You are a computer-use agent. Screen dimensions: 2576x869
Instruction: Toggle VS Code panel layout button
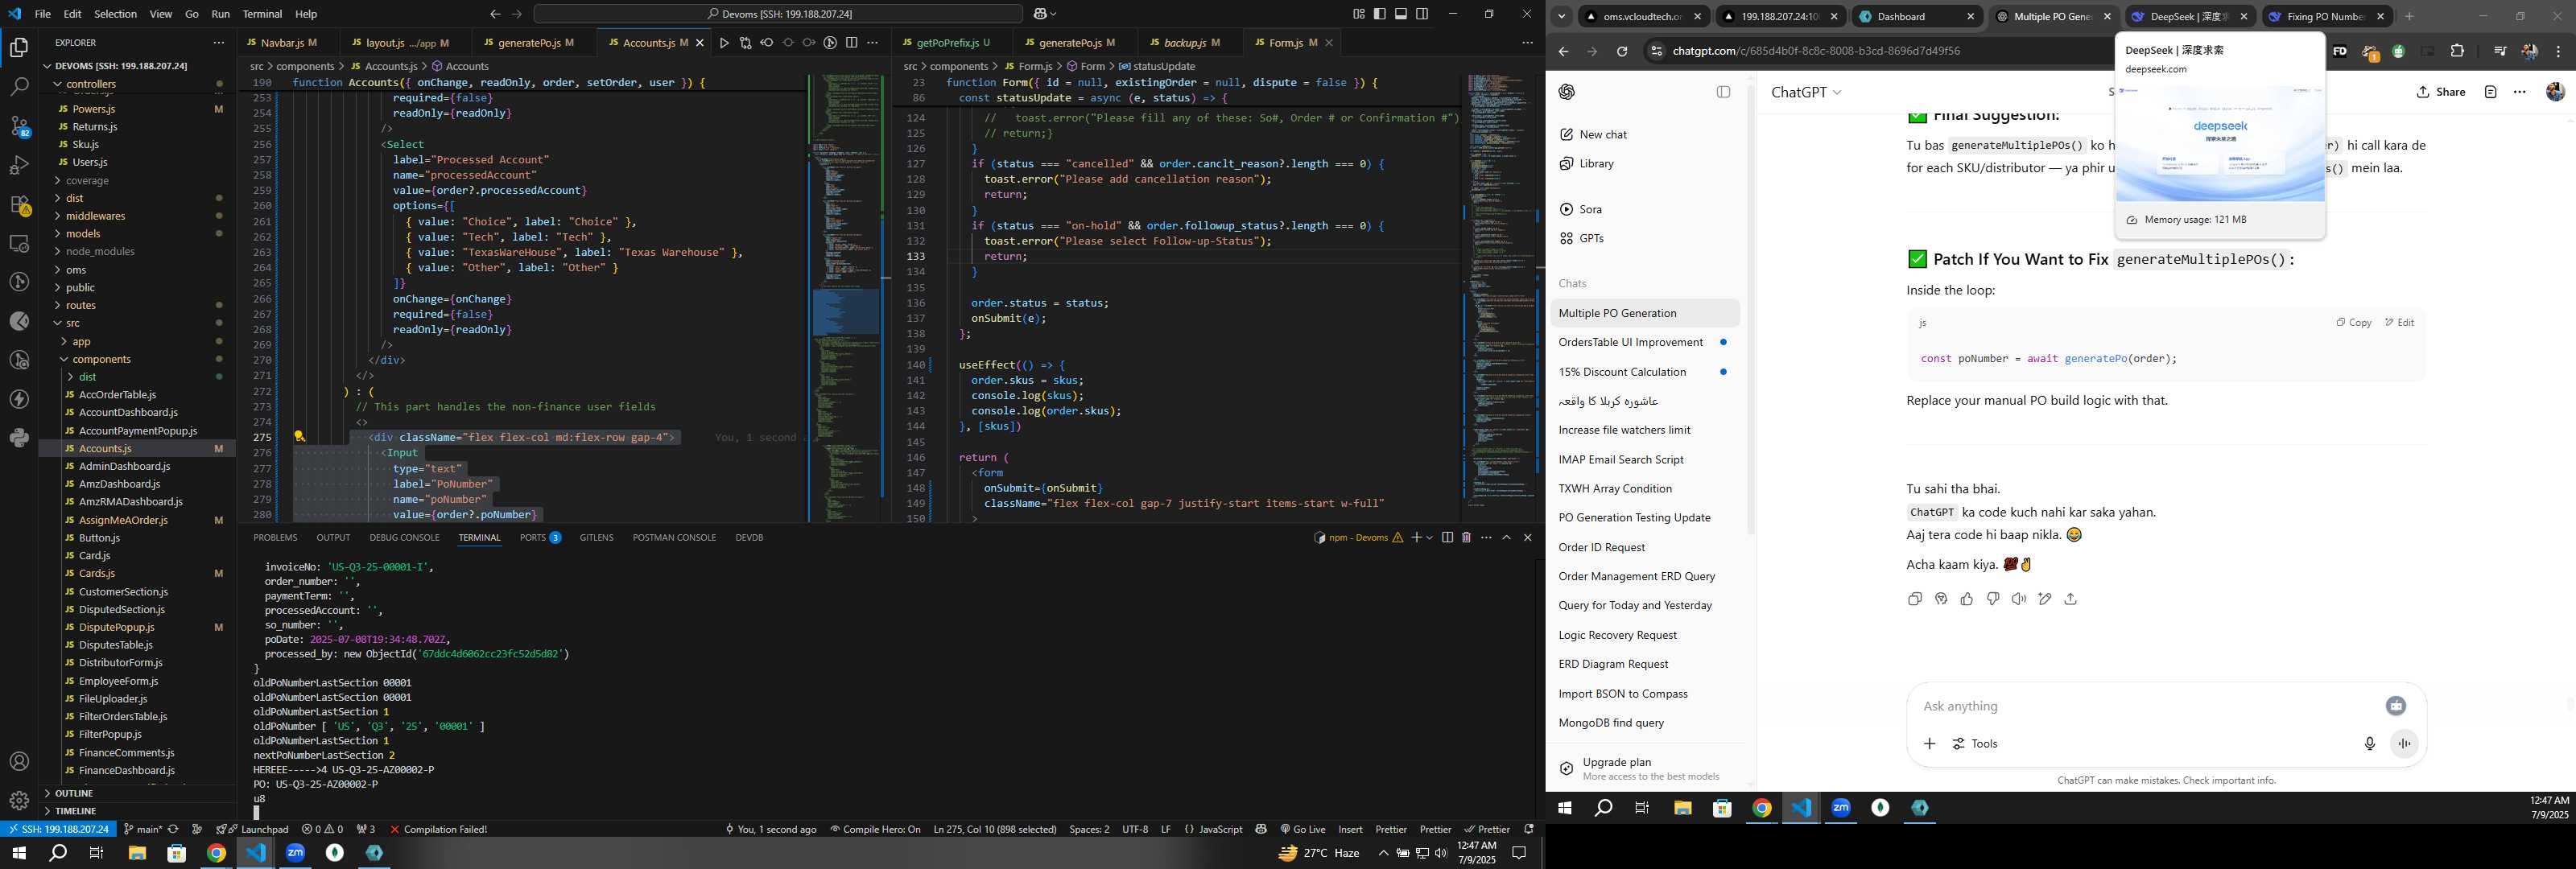coord(1401,14)
